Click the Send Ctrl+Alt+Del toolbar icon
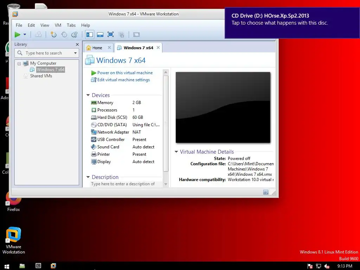 pos(38,35)
